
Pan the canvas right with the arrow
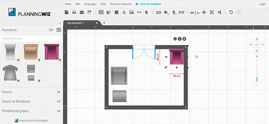263,45
